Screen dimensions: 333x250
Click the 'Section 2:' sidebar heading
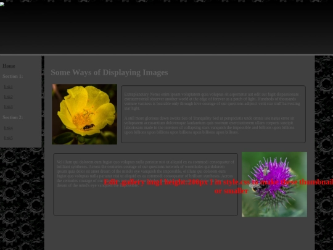[13, 117]
